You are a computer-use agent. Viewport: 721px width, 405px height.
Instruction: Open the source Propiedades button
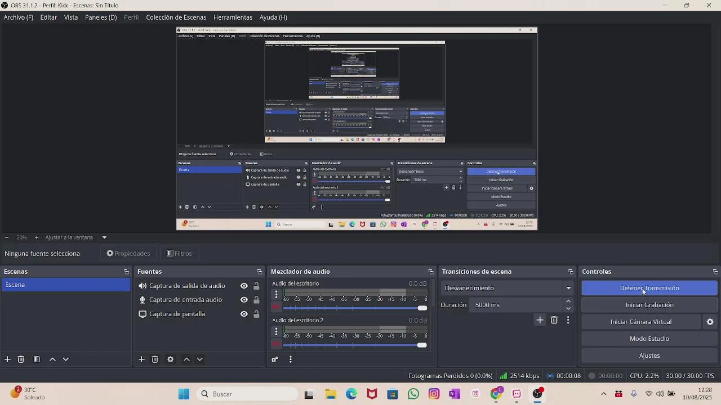pos(128,254)
